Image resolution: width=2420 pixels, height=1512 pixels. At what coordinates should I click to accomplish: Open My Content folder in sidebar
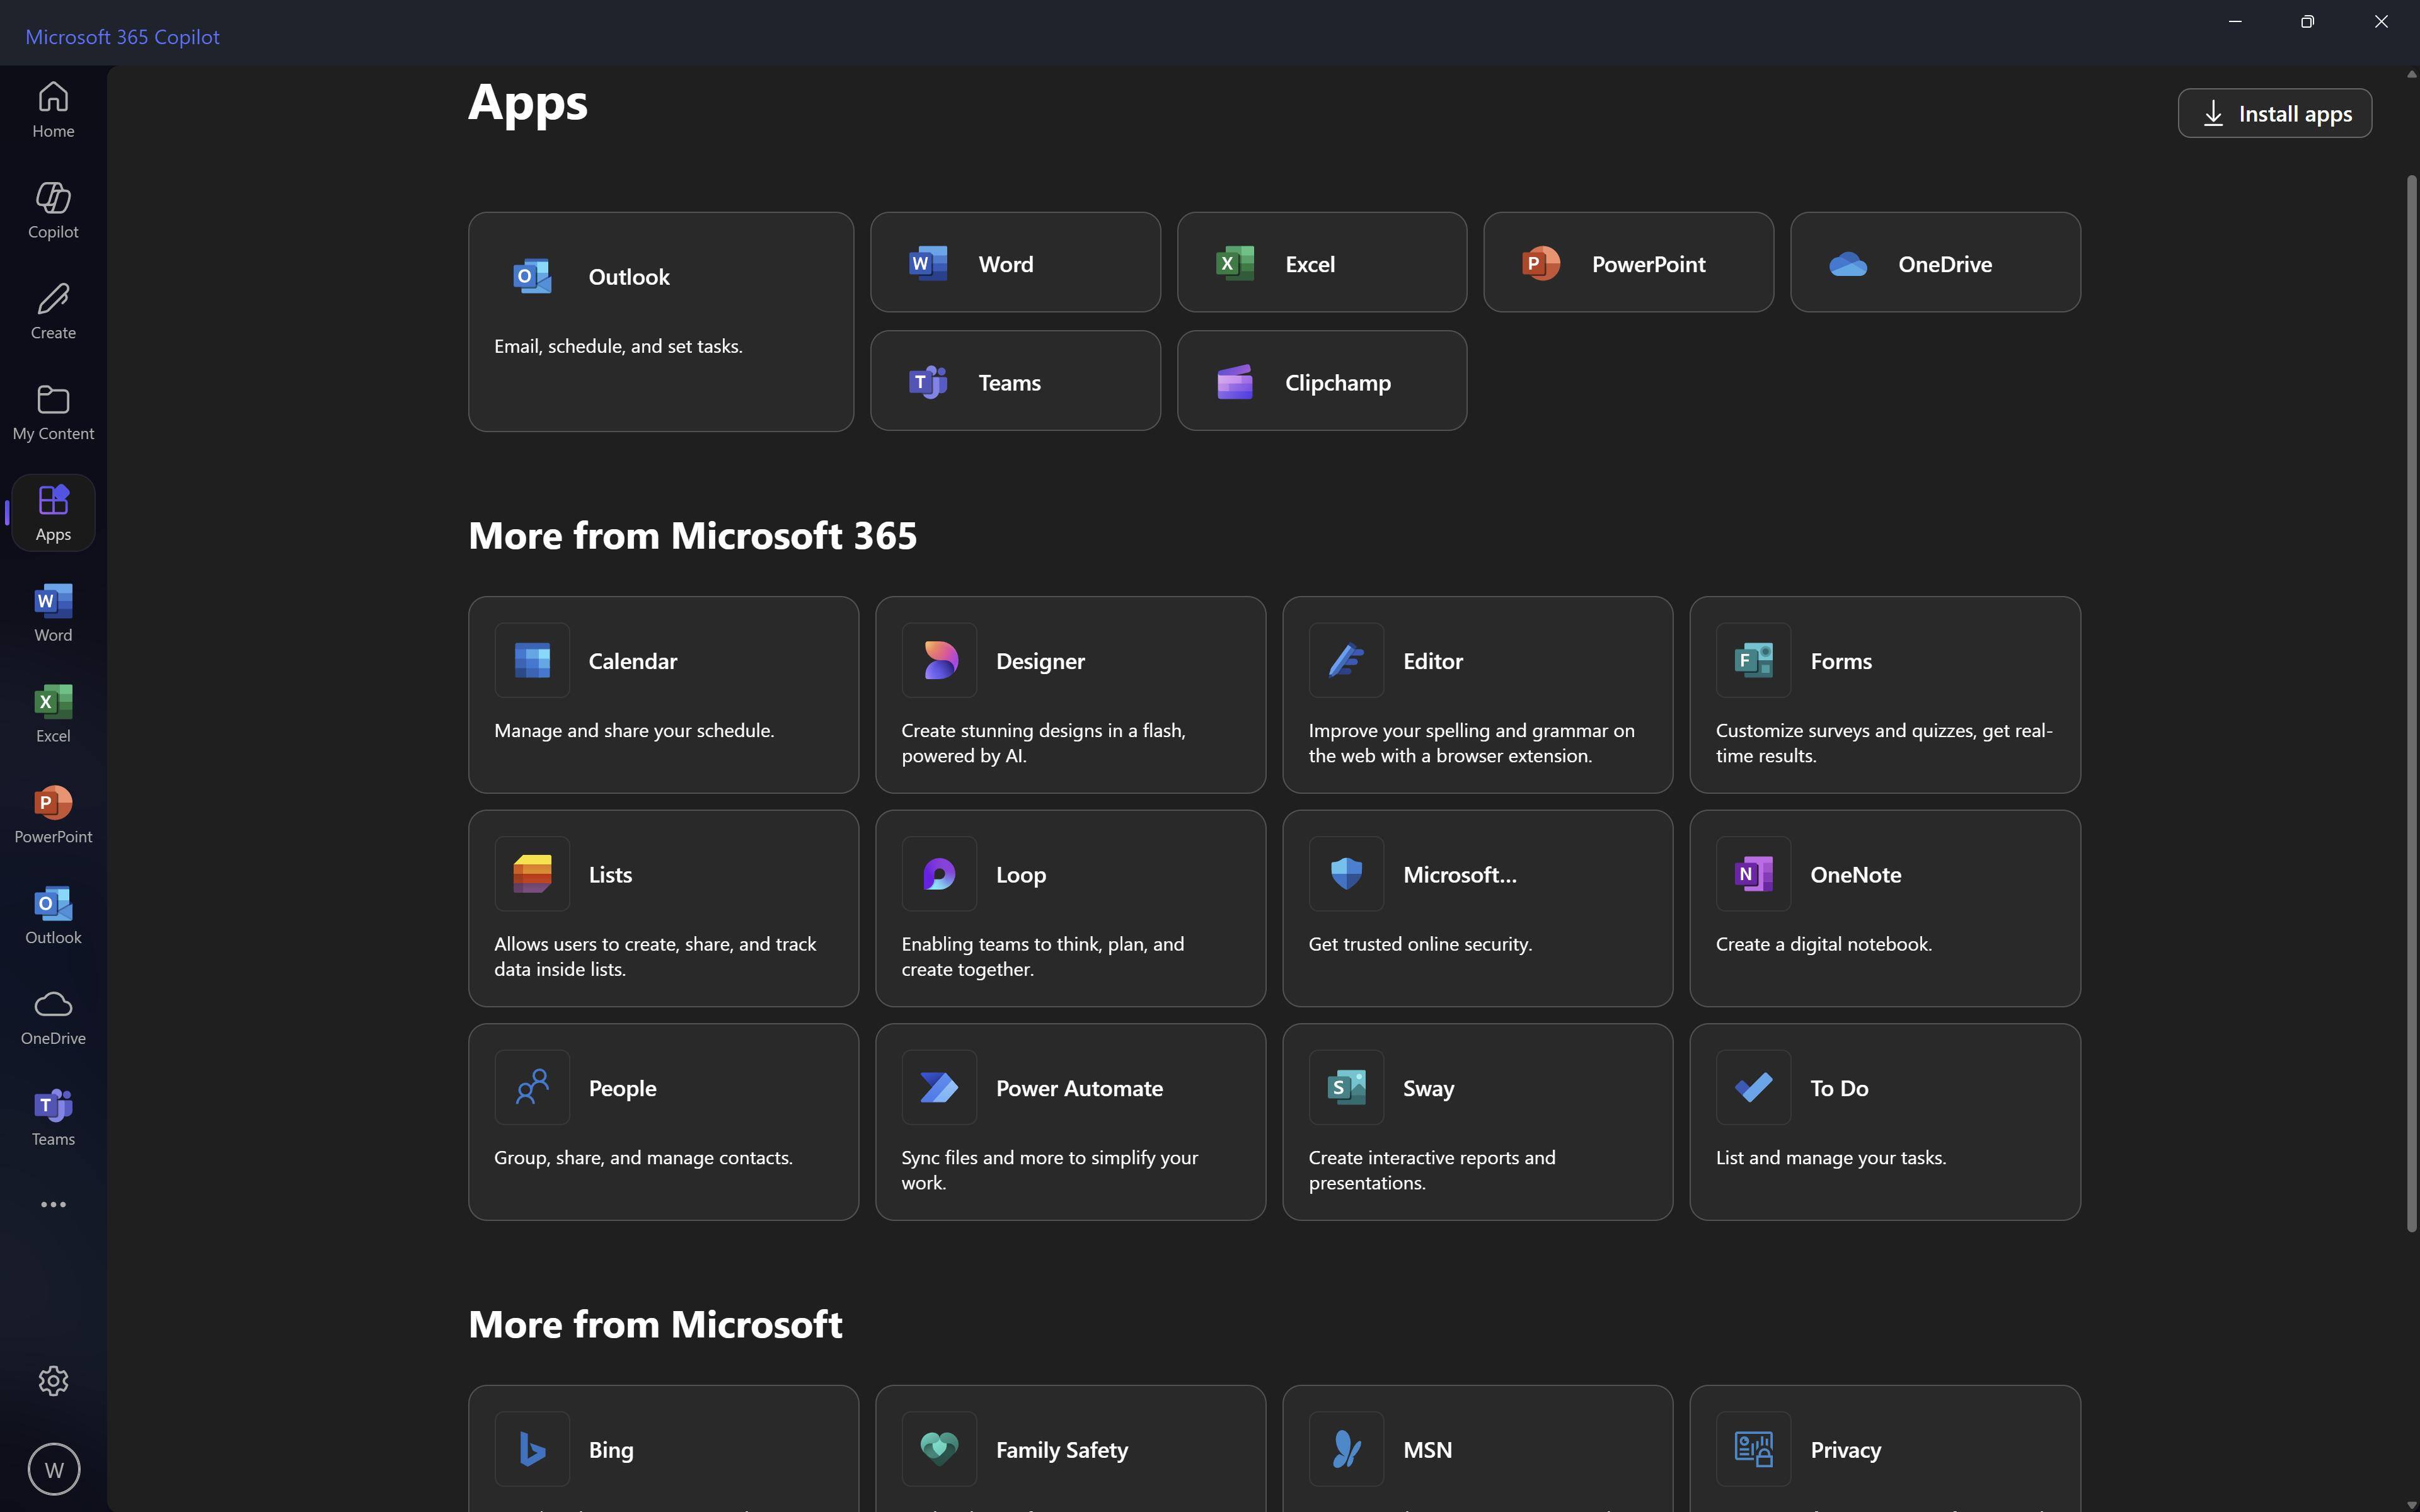click(x=53, y=411)
